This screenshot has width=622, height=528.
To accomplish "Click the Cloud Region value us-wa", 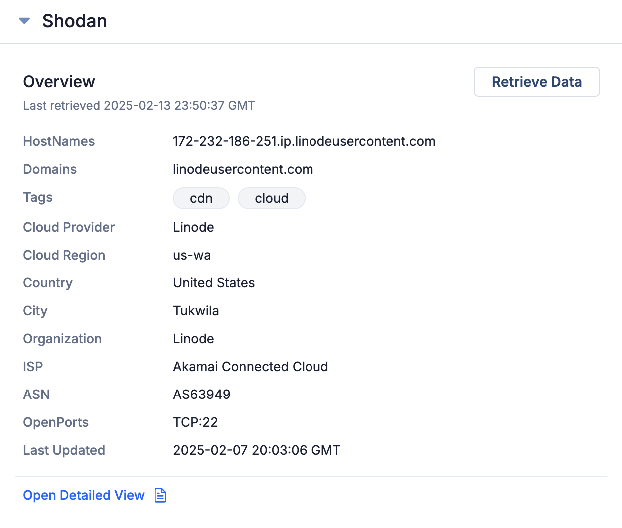I will 192,255.
